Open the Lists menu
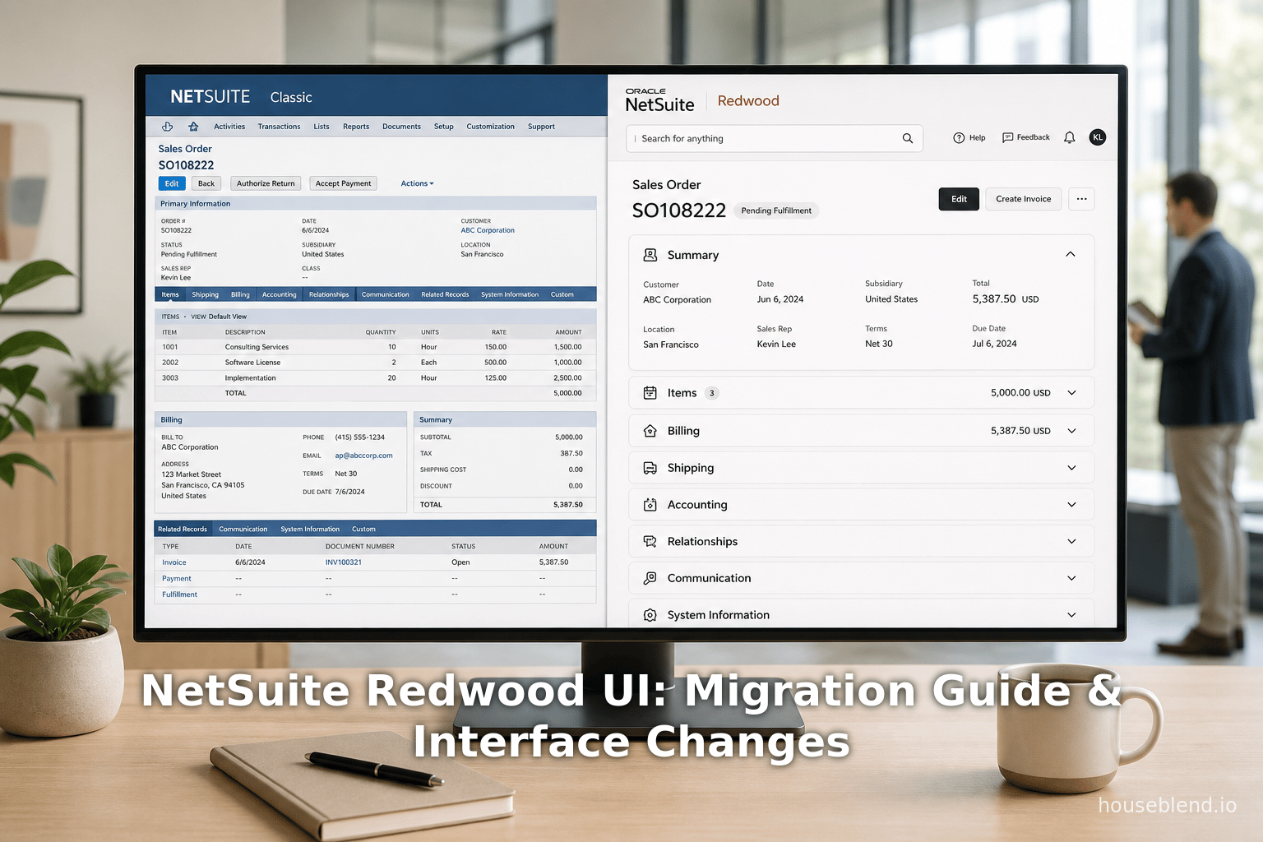1263x842 pixels. 322,127
